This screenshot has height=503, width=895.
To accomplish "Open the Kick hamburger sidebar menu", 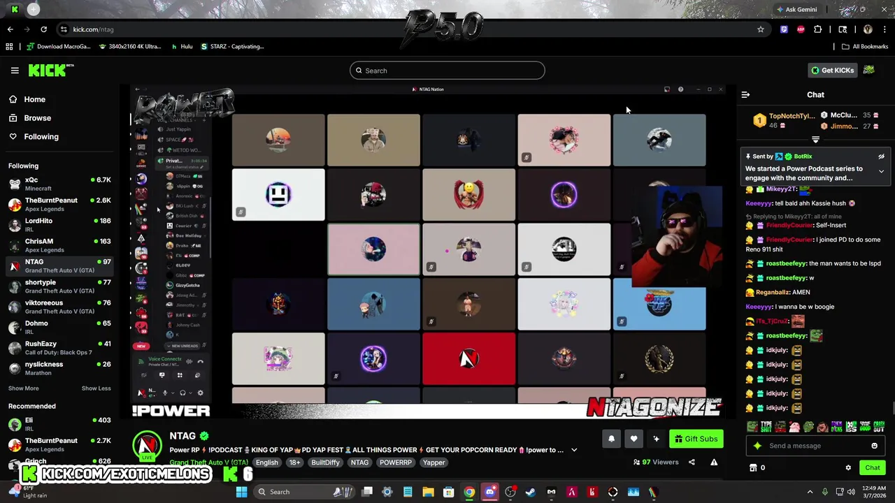I will (15, 71).
